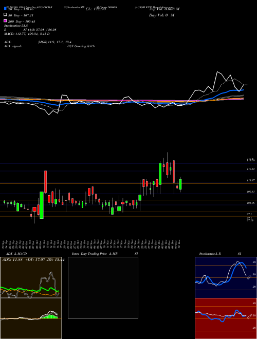Click the 'ADX signal:' label
This screenshot has width=257, height=339.
tap(13, 46)
